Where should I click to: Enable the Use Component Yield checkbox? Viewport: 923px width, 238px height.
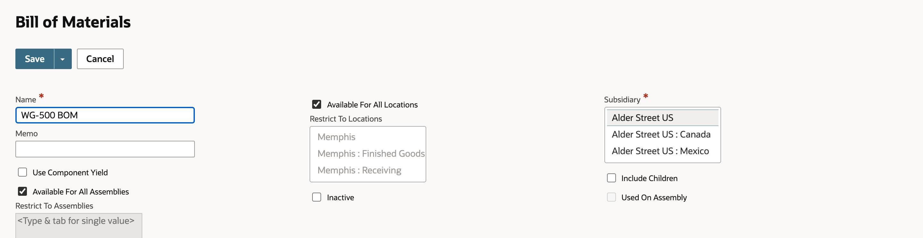coord(22,172)
